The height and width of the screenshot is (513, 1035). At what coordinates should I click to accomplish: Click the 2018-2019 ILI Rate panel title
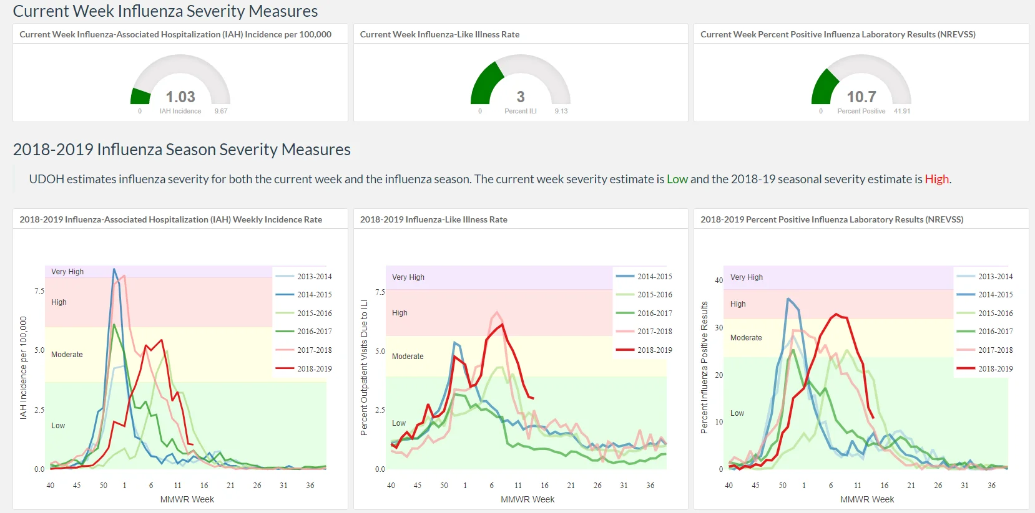[434, 219]
